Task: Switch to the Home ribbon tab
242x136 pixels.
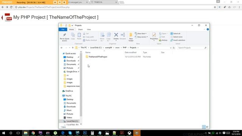Action: [71, 29]
